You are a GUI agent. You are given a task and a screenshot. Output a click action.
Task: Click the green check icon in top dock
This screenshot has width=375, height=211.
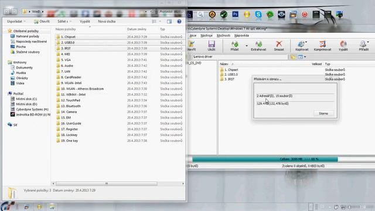point(224,15)
